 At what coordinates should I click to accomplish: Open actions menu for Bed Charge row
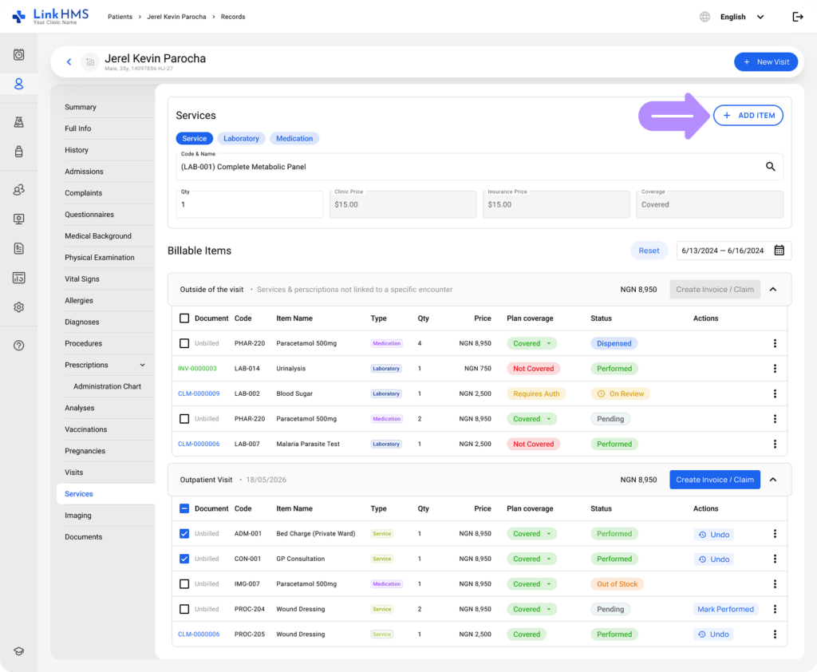(x=775, y=534)
